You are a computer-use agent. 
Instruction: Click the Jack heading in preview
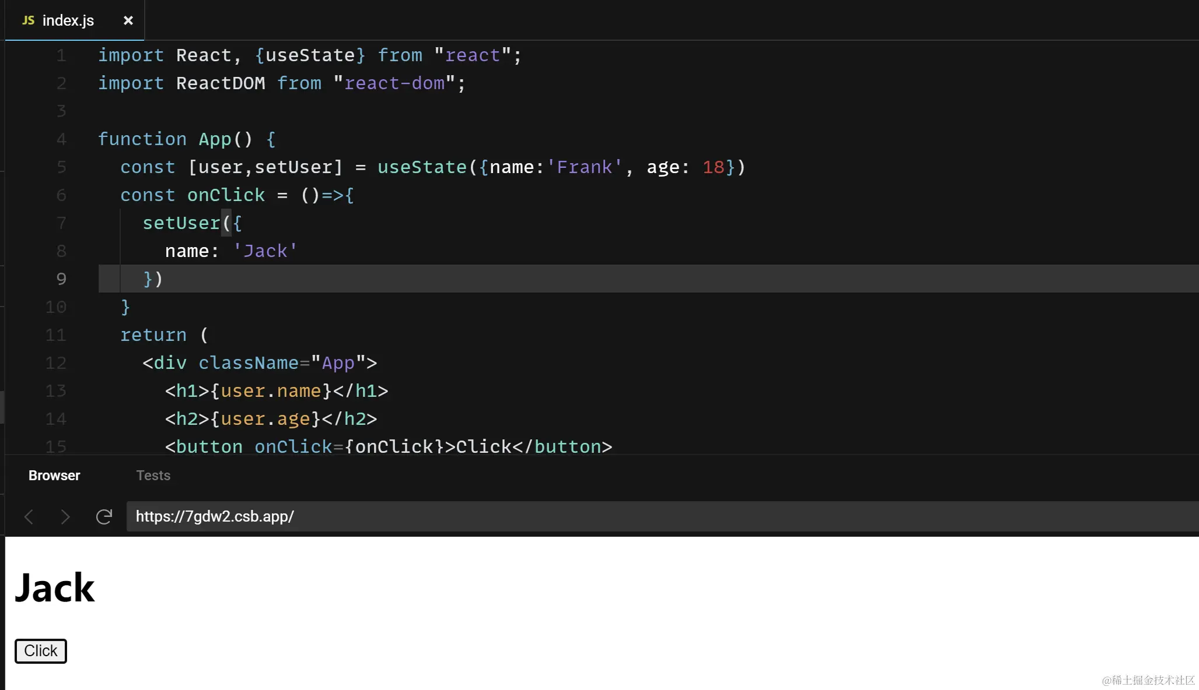click(x=54, y=587)
